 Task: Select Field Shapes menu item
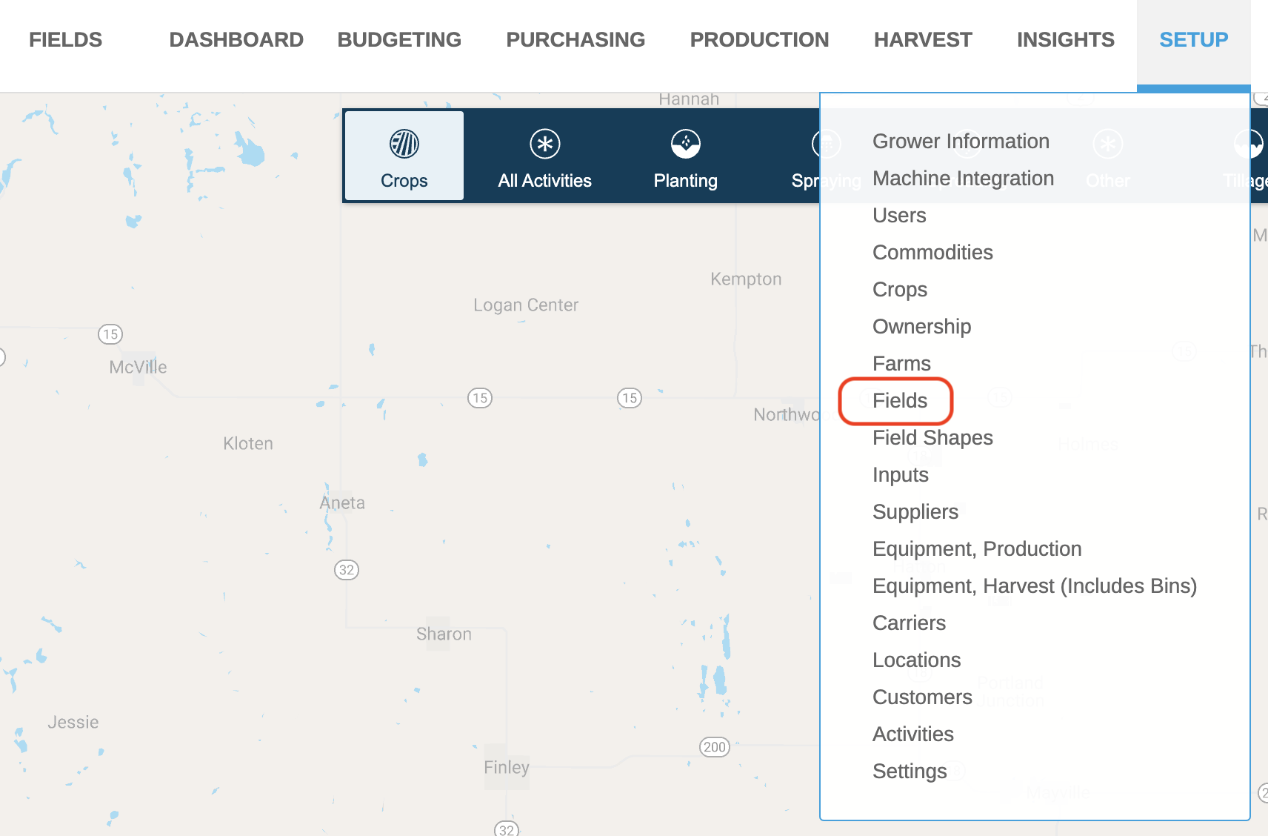pos(932,438)
